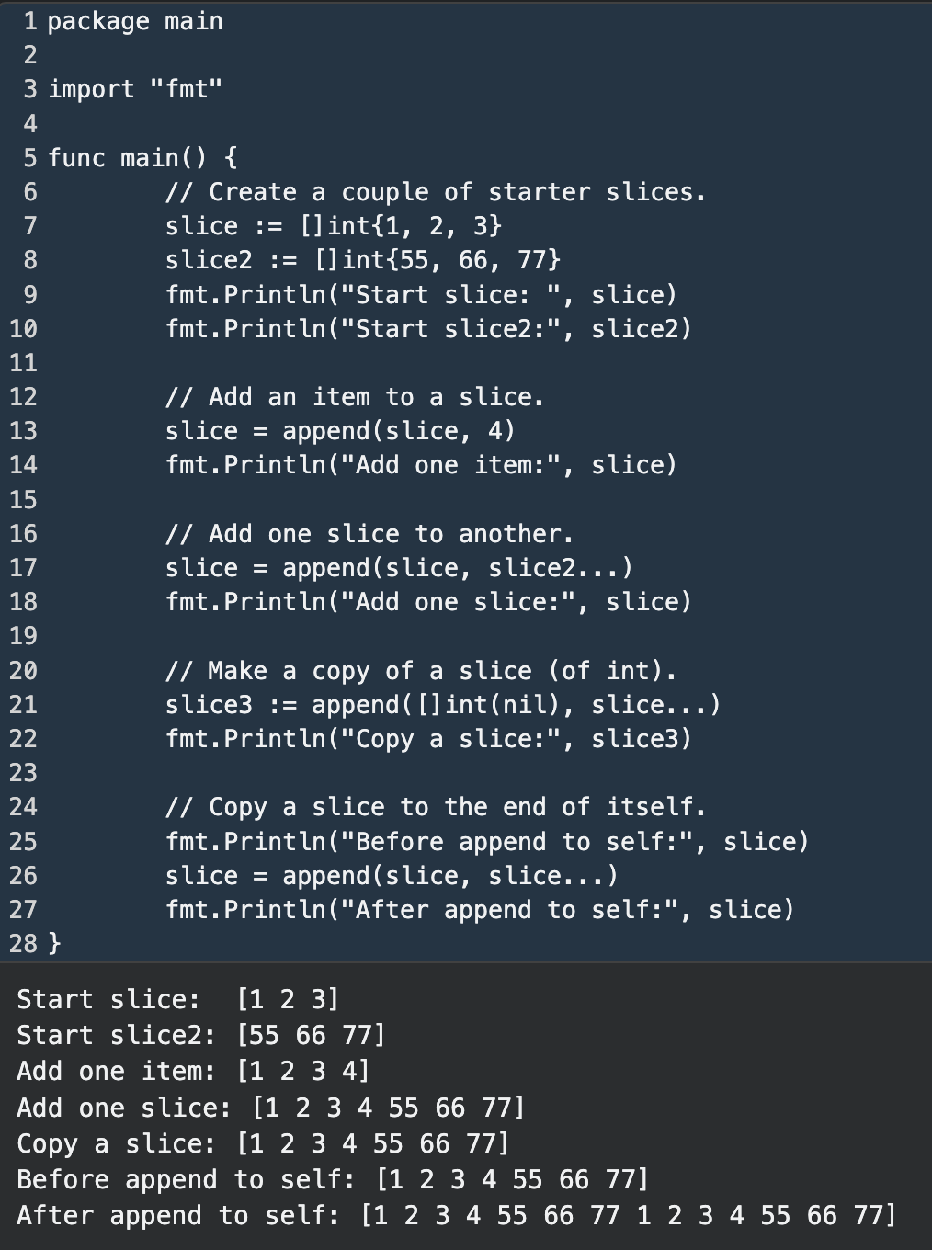This screenshot has width=932, height=1250.
Task: Click line number 13 in the gutter
Action: [23, 431]
